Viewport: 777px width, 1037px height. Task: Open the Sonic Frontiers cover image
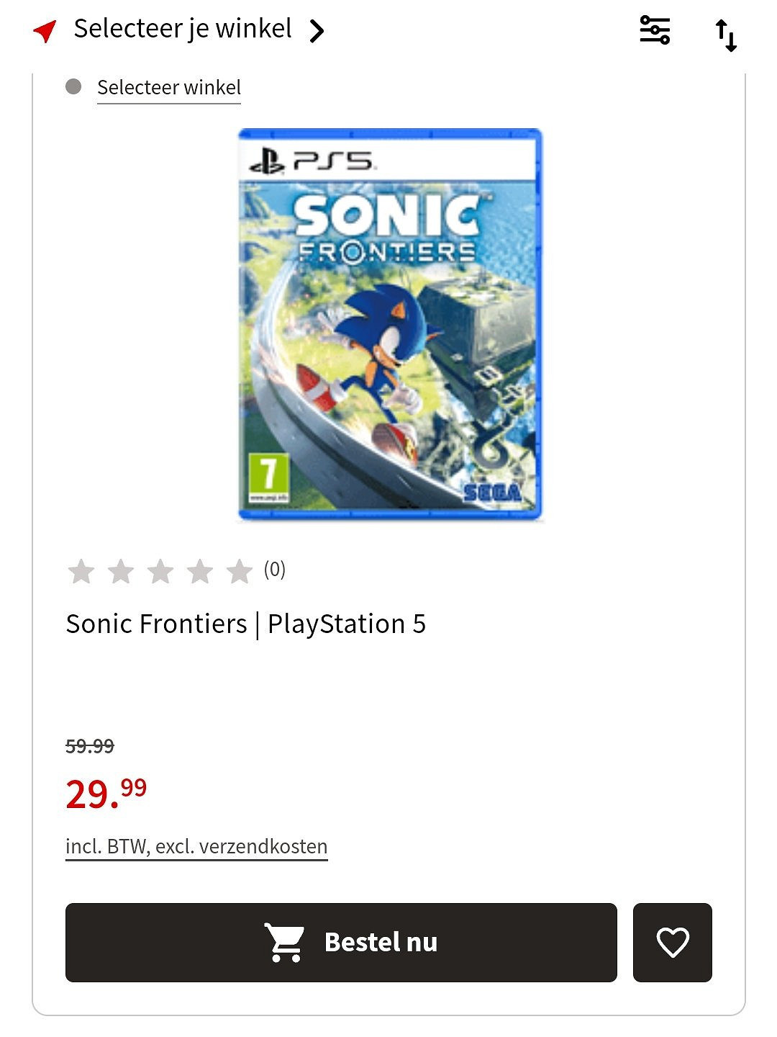pos(389,324)
